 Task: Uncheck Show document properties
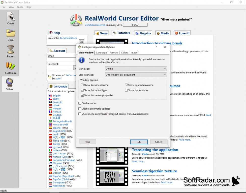point(82,95)
